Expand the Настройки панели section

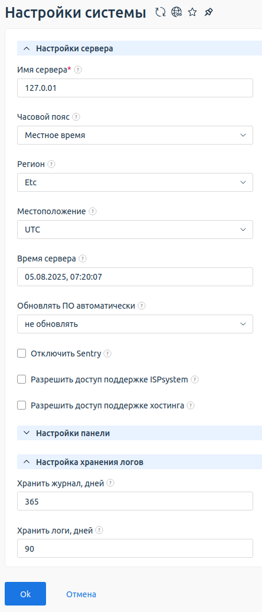[x=139, y=433]
